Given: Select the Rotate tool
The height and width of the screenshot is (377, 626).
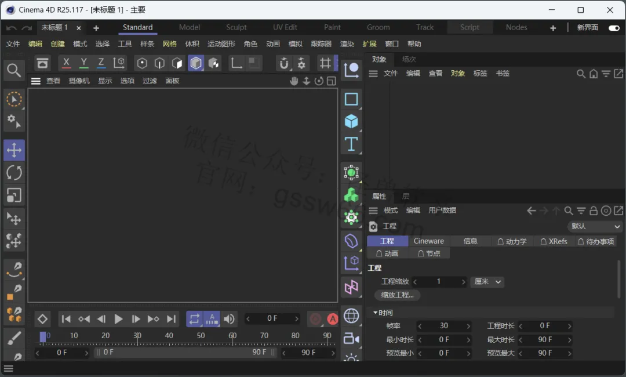Looking at the screenshot, I should (14, 173).
